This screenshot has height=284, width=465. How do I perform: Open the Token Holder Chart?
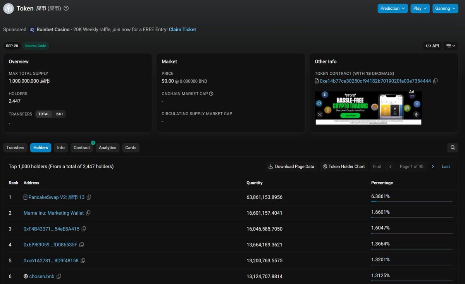click(x=344, y=166)
